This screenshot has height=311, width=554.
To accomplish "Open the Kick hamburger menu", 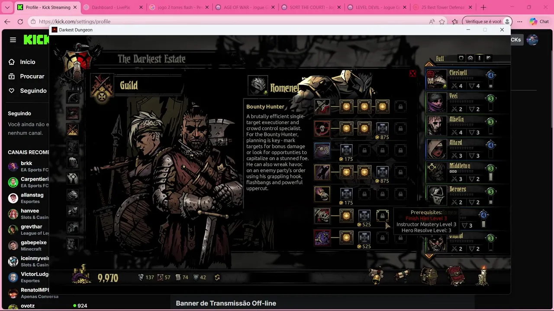I will [x=13, y=40].
